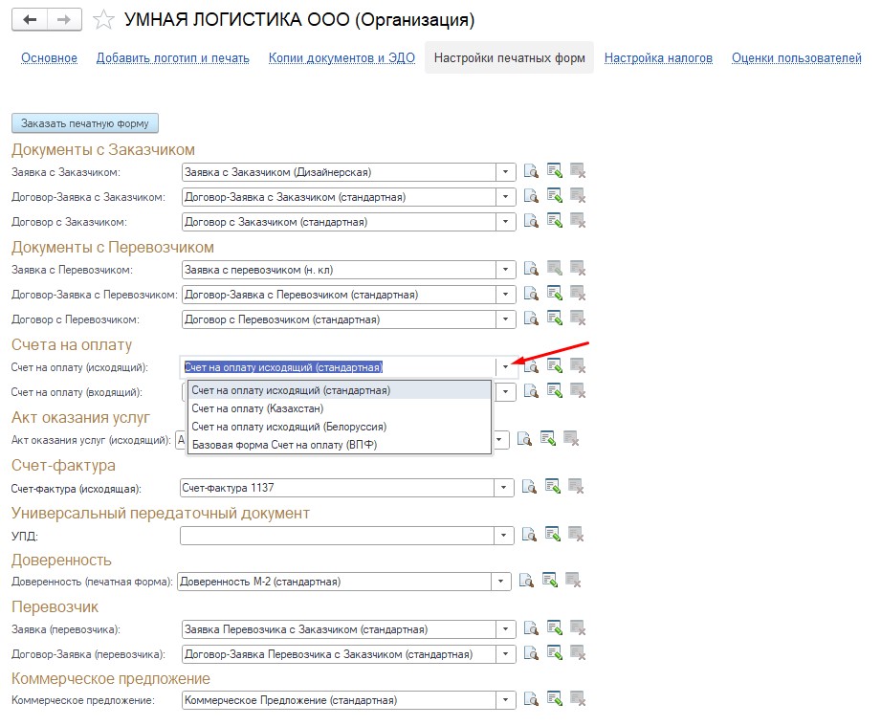Choose Счет на оплату исходящий (стандартная) from list
Image resolution: width=881 pixels, height=726 pixels.
[340, 390]
